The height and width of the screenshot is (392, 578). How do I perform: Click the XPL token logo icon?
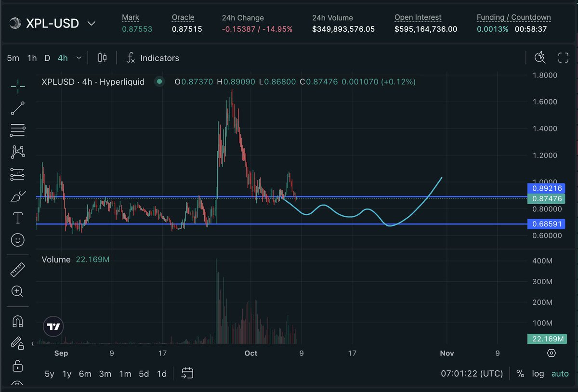[x=15, y=23]
